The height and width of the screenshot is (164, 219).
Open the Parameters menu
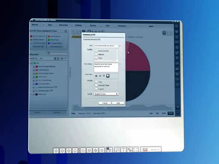(122, 26)
